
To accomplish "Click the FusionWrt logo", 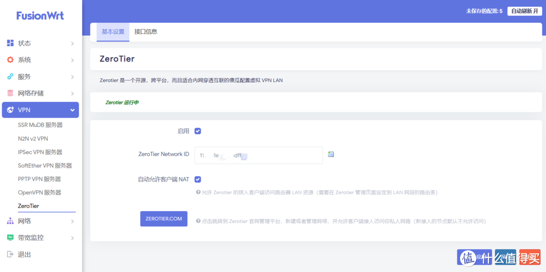I will click(x=40, y=16).
